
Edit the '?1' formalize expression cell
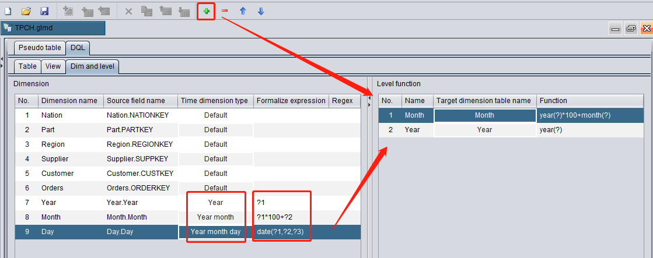(x=291, y=202)
